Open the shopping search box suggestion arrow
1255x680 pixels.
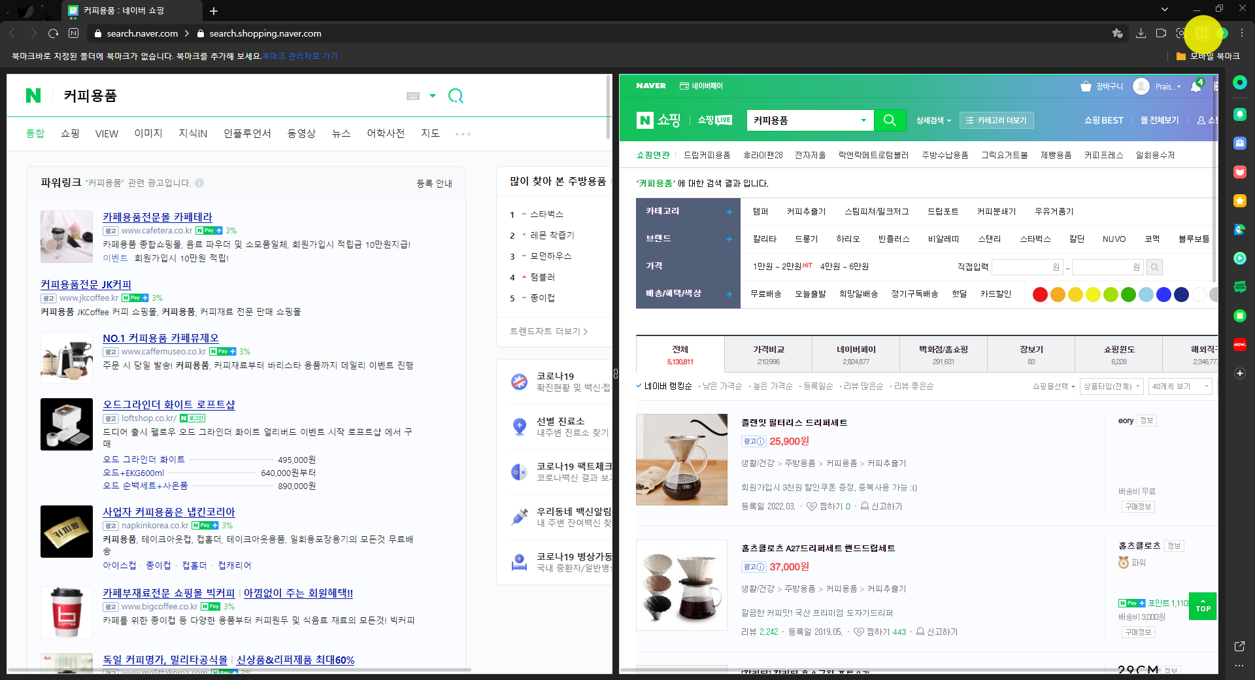pos(863,120)
